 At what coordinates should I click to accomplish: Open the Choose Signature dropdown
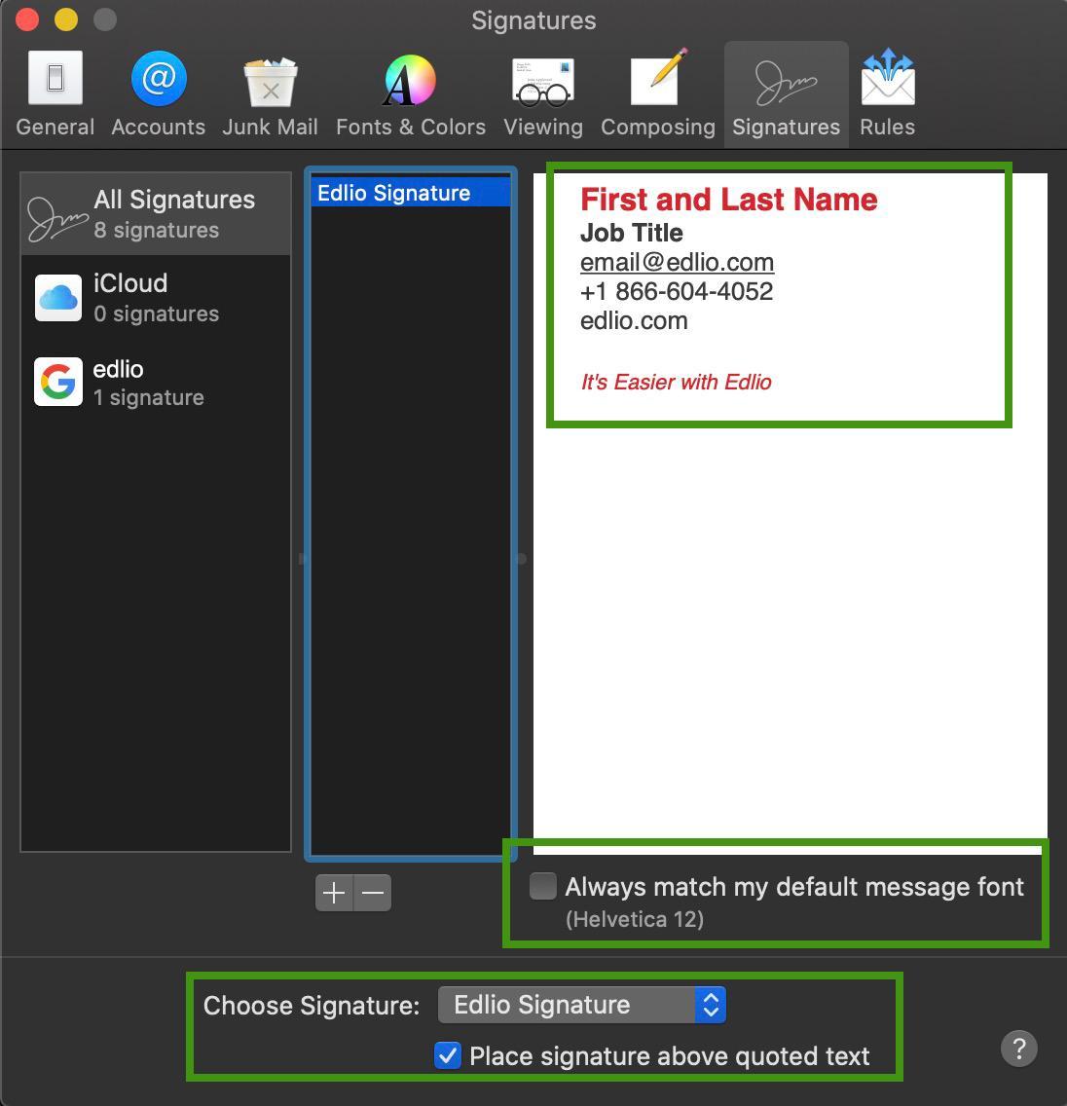click(582, 1005)
